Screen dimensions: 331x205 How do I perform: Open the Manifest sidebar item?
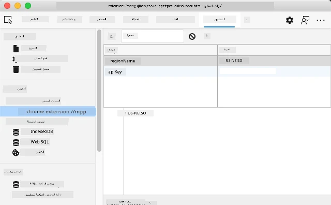coord(34,48)
